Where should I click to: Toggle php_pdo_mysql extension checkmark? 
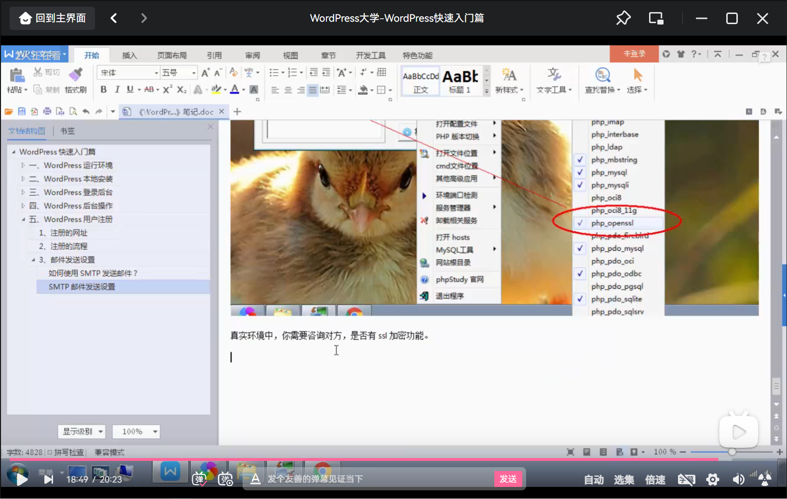pos(580,248)
